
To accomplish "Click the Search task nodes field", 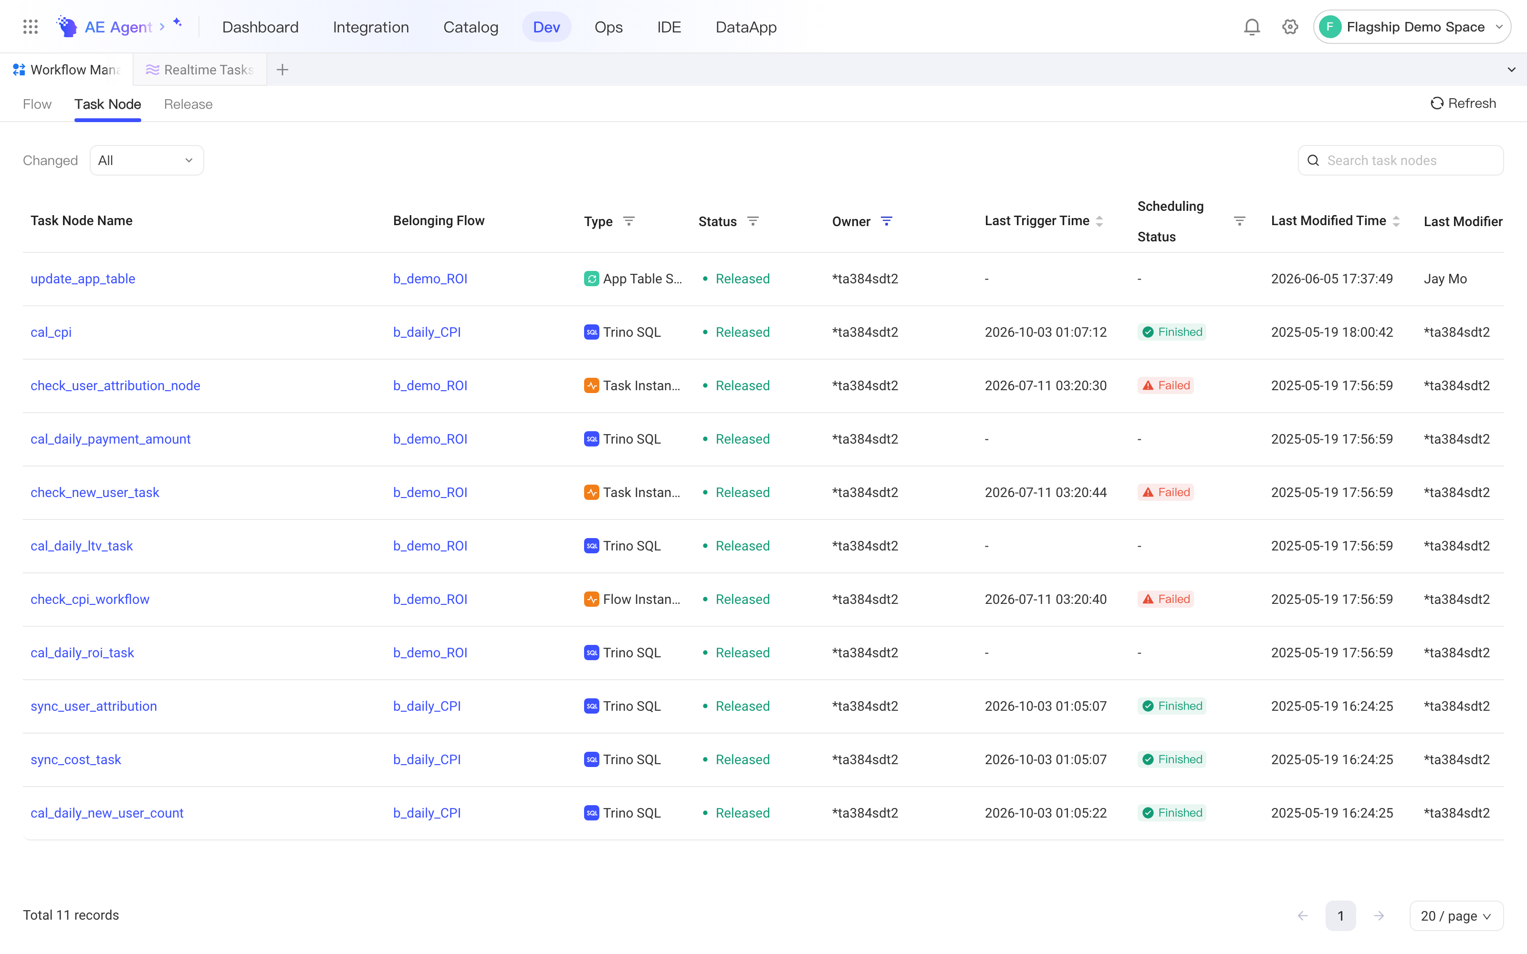I will tap(1400, 160).
